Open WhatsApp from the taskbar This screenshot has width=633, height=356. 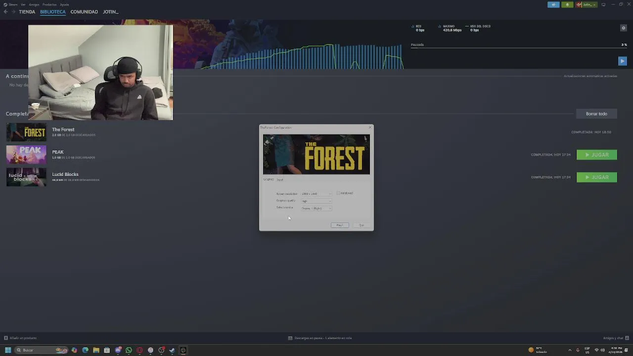pos(129,350)
